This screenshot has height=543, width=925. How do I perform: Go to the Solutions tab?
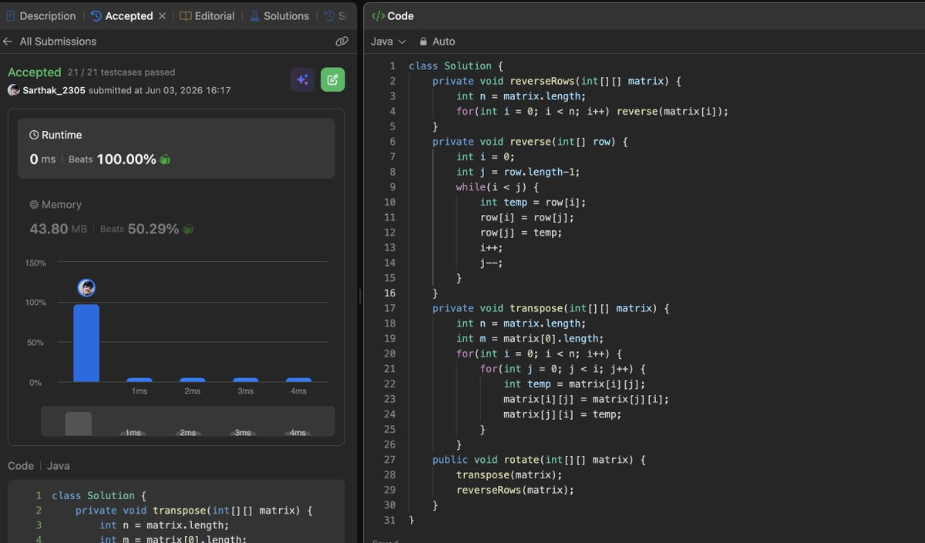pyautogui.click(x=279, y=16)
